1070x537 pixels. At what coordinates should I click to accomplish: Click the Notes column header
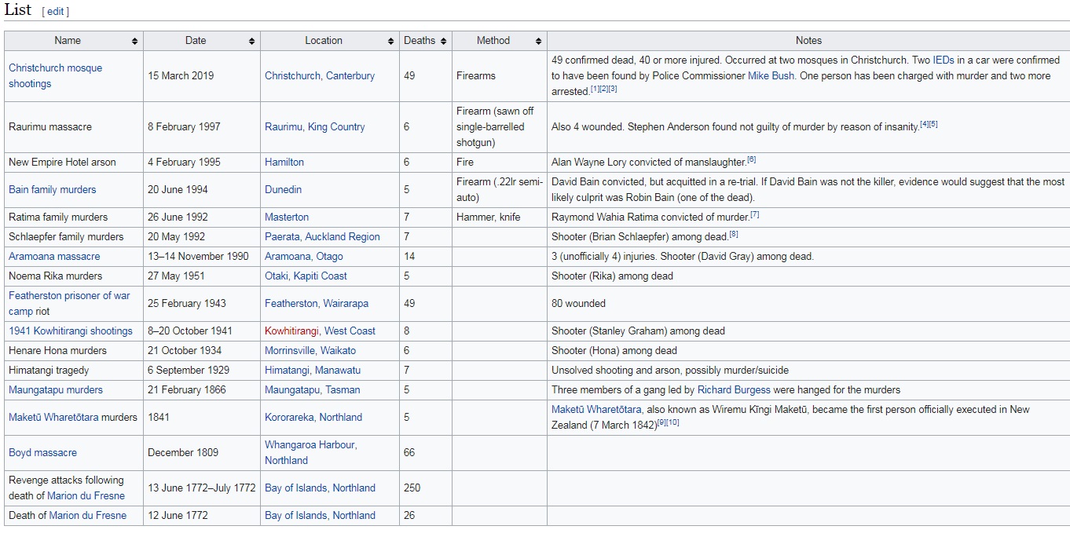pyautogui.click(x=808, y=41)
